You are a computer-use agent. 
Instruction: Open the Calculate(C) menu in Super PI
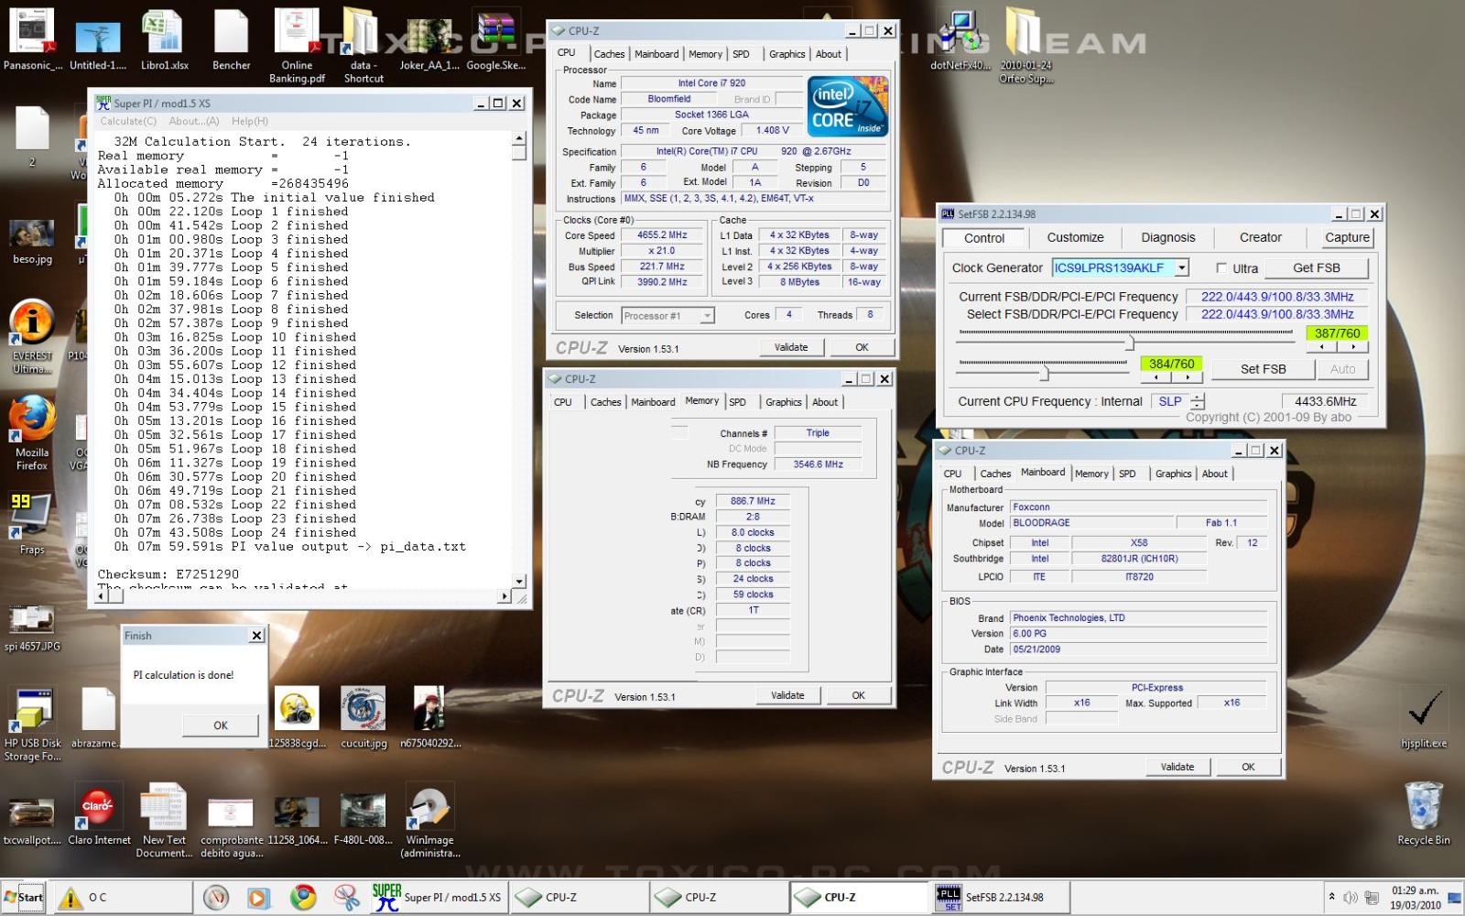pyautogui.click(x=128, y=121)
